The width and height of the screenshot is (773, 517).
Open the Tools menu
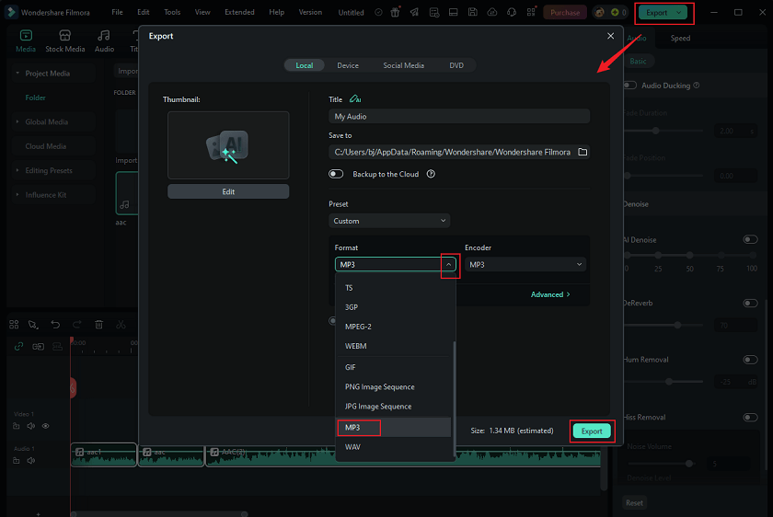172,12
